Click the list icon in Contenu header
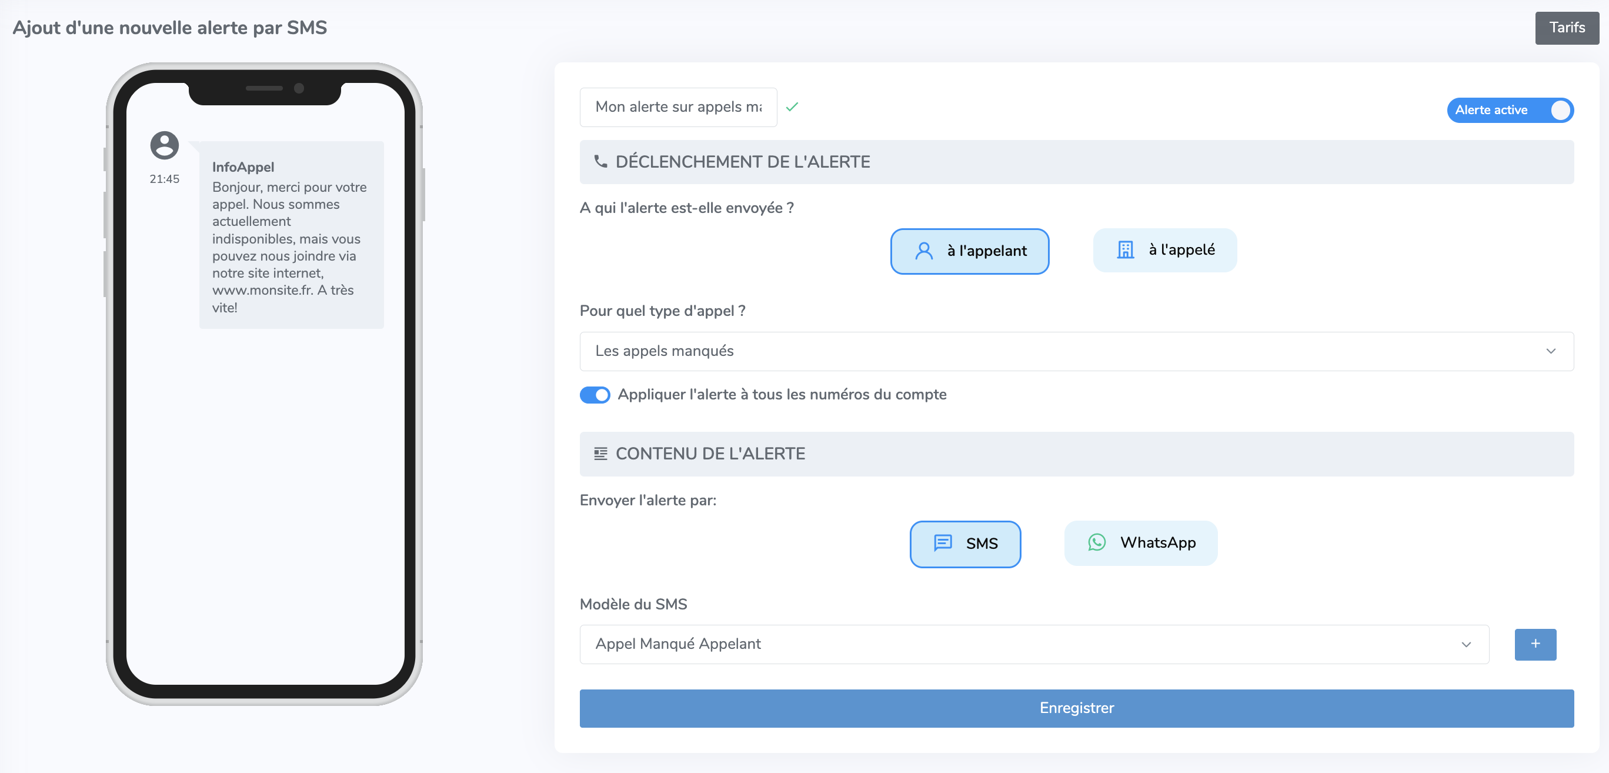The width and height of the screenshot is (1609, 773). click(x=600, y=454)
